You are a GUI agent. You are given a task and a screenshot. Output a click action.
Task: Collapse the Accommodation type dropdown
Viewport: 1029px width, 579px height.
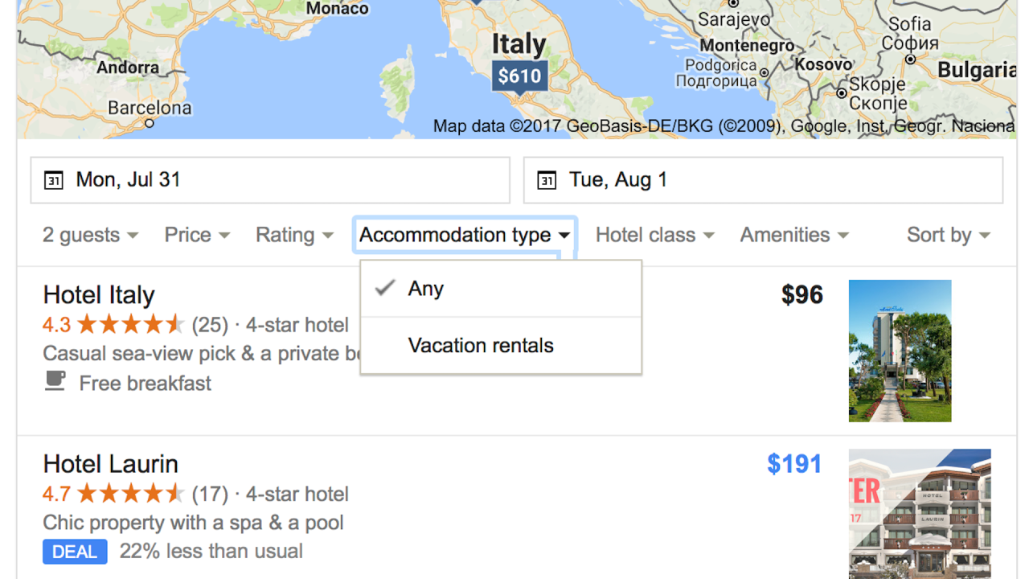click(465, 235)
